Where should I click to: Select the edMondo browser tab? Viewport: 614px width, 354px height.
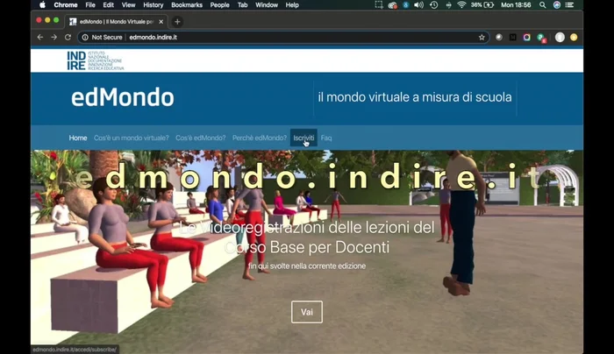pos(117,22)
